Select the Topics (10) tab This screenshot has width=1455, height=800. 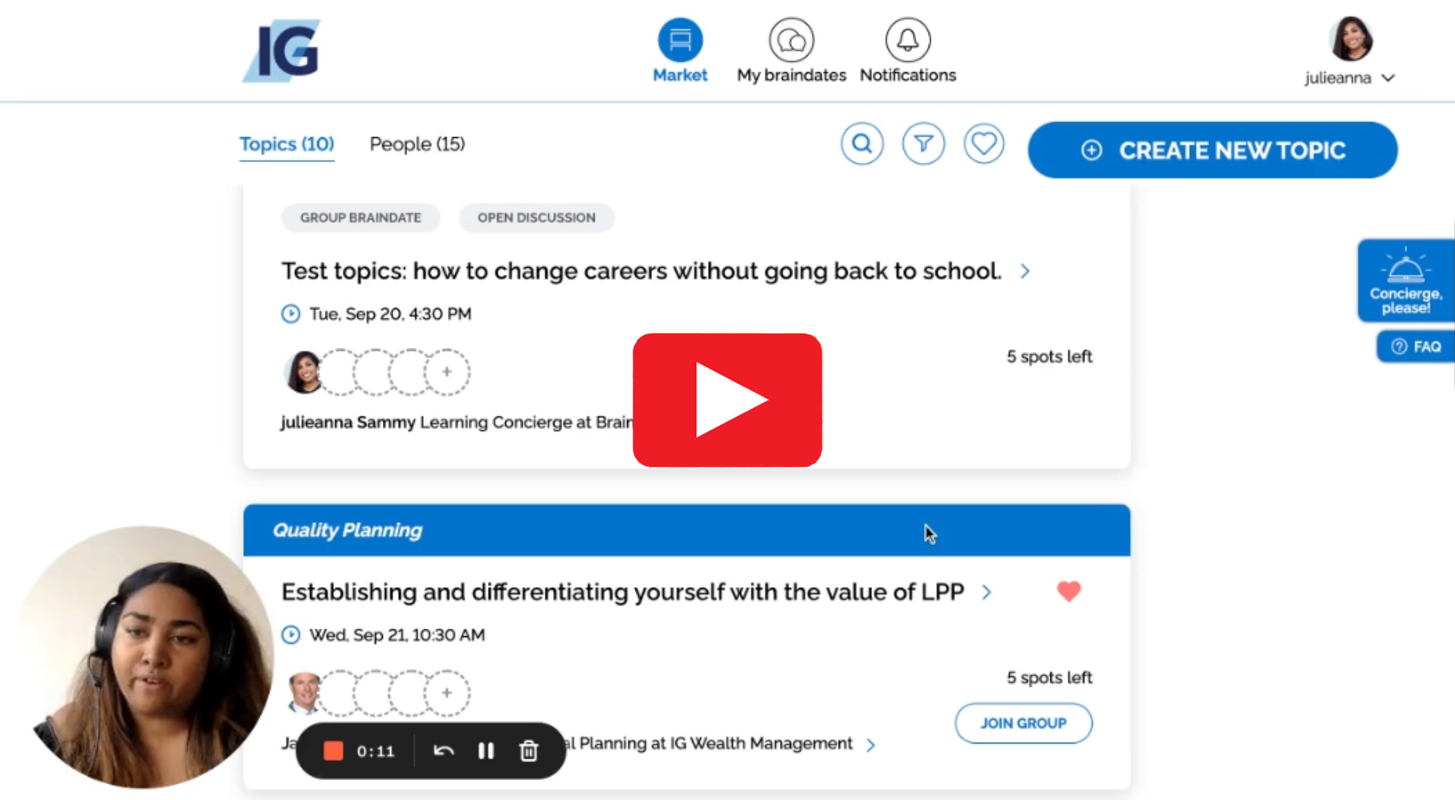pyautogui.click(x=286, y=145)
